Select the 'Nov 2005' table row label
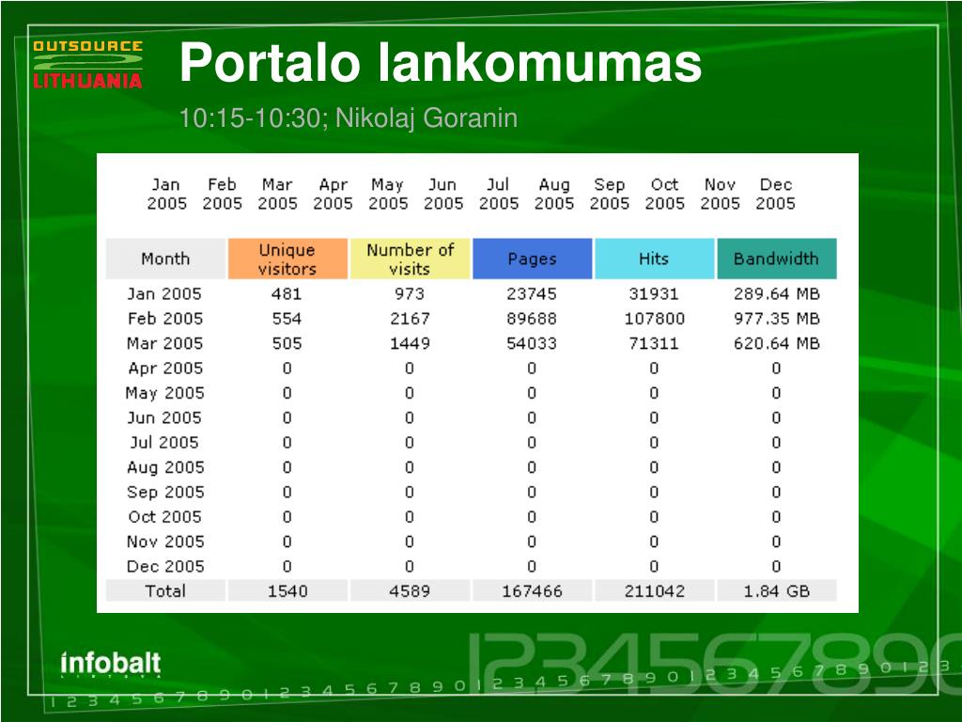Image resolution: width=962 pixels, height=722 pixels. pos(164,541)
